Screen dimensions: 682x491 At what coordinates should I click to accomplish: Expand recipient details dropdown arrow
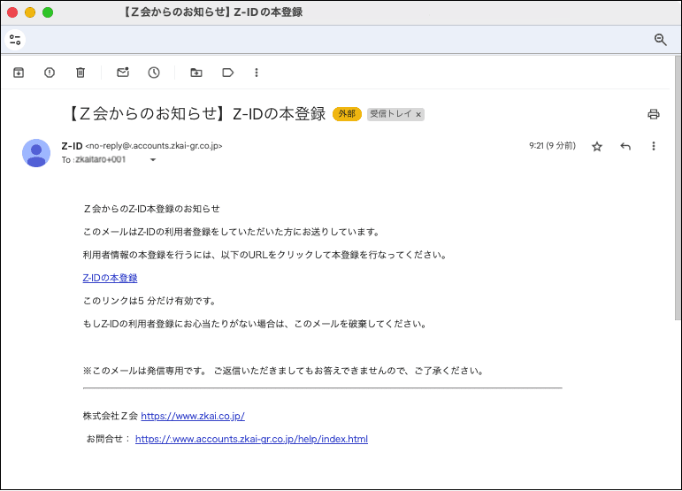tap(153, 160)
